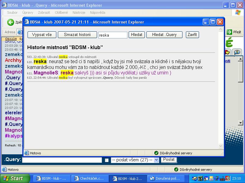The image size is (245, 183).
Task: Click the globe icon in the system tray
Action: [x=217, y=178]
